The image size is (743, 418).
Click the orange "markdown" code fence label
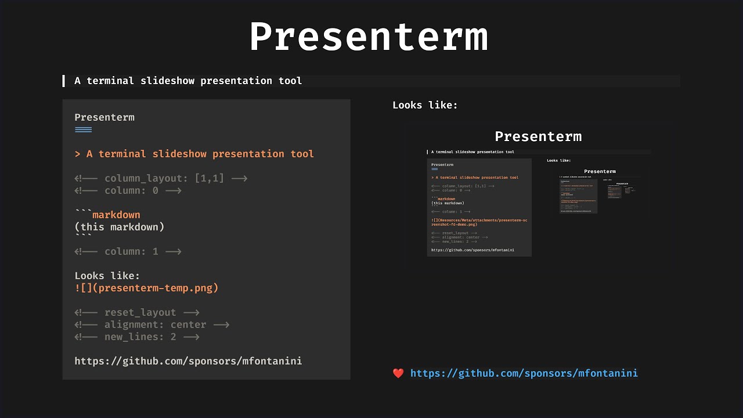(x=116, y=215)
